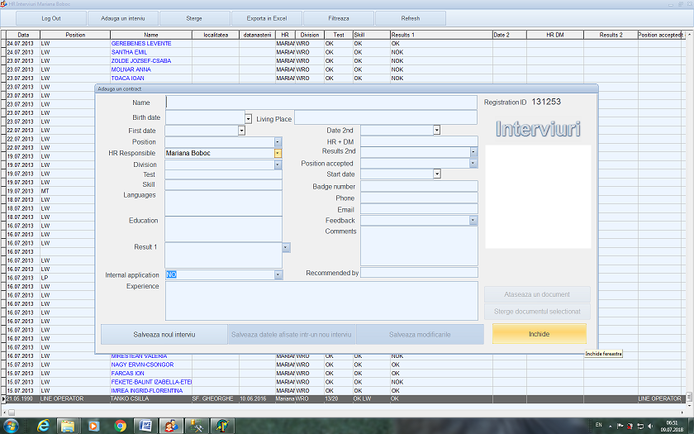
Task: Close the dialog with Inchide button
Action: [x=539, y=334]
